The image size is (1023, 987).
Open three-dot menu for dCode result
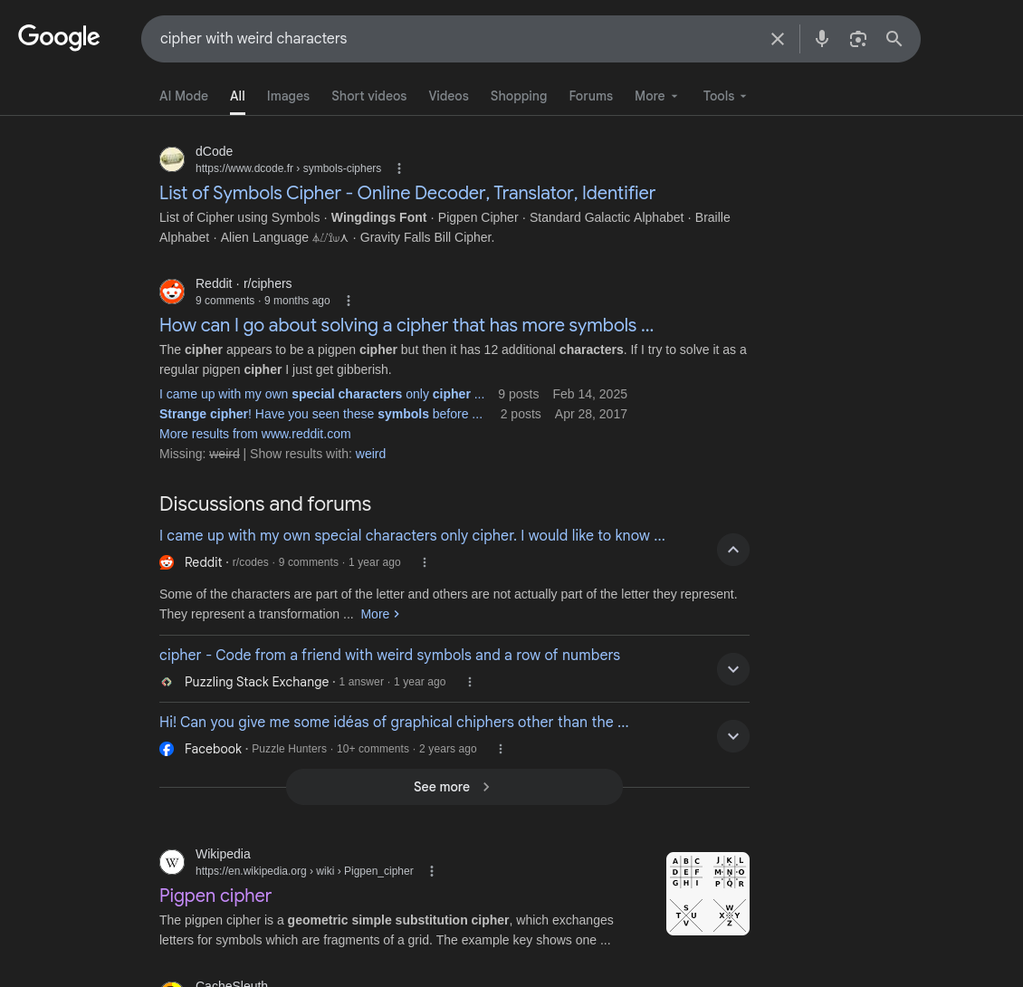(399, 168)
